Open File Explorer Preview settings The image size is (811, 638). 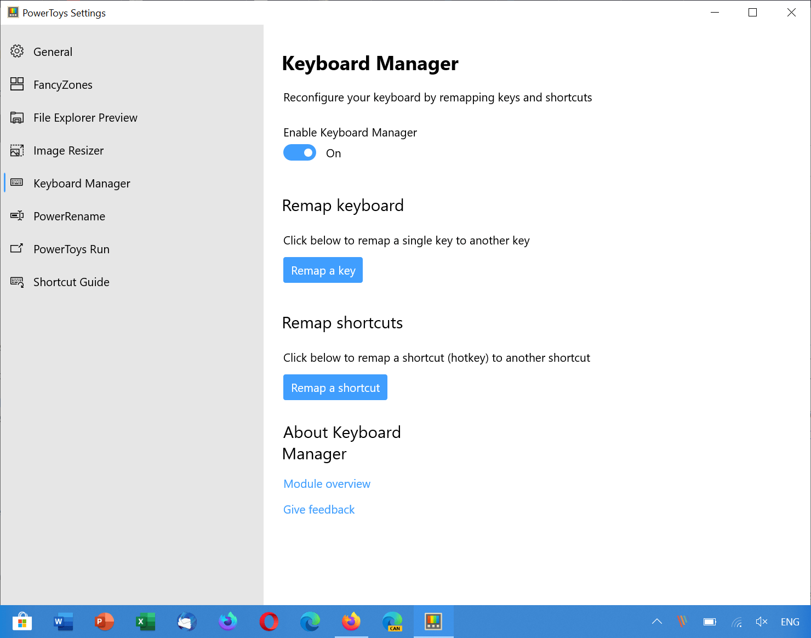tap(85, 117)
